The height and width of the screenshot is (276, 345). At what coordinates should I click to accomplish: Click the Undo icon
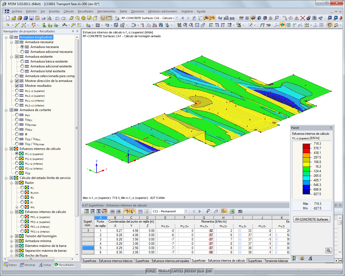click(x=57, y=18)
